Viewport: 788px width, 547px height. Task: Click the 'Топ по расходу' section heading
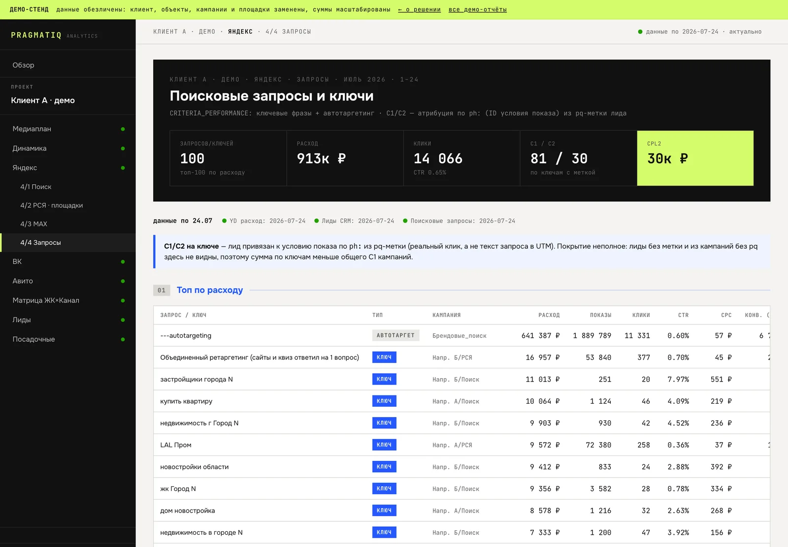[x=210, y=290]
